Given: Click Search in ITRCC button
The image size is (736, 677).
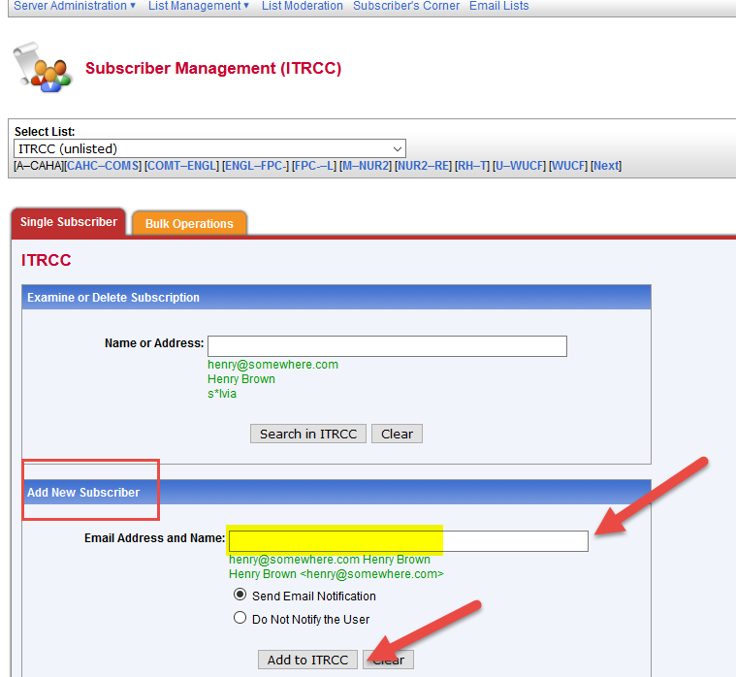Looking at the screenshot, I should click(x=308, y=434).
